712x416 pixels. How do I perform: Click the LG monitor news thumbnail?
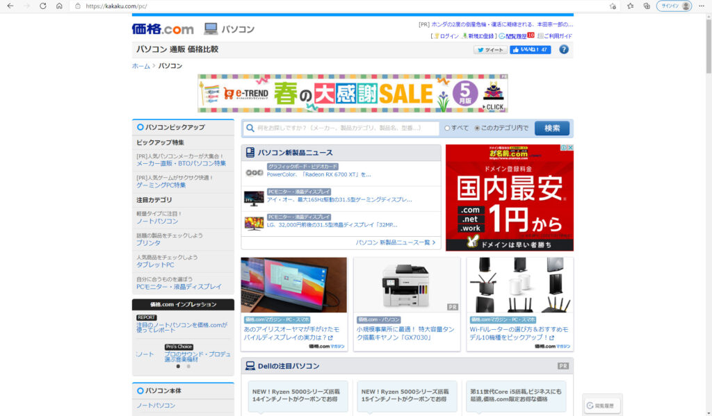[x=254, y=224]
